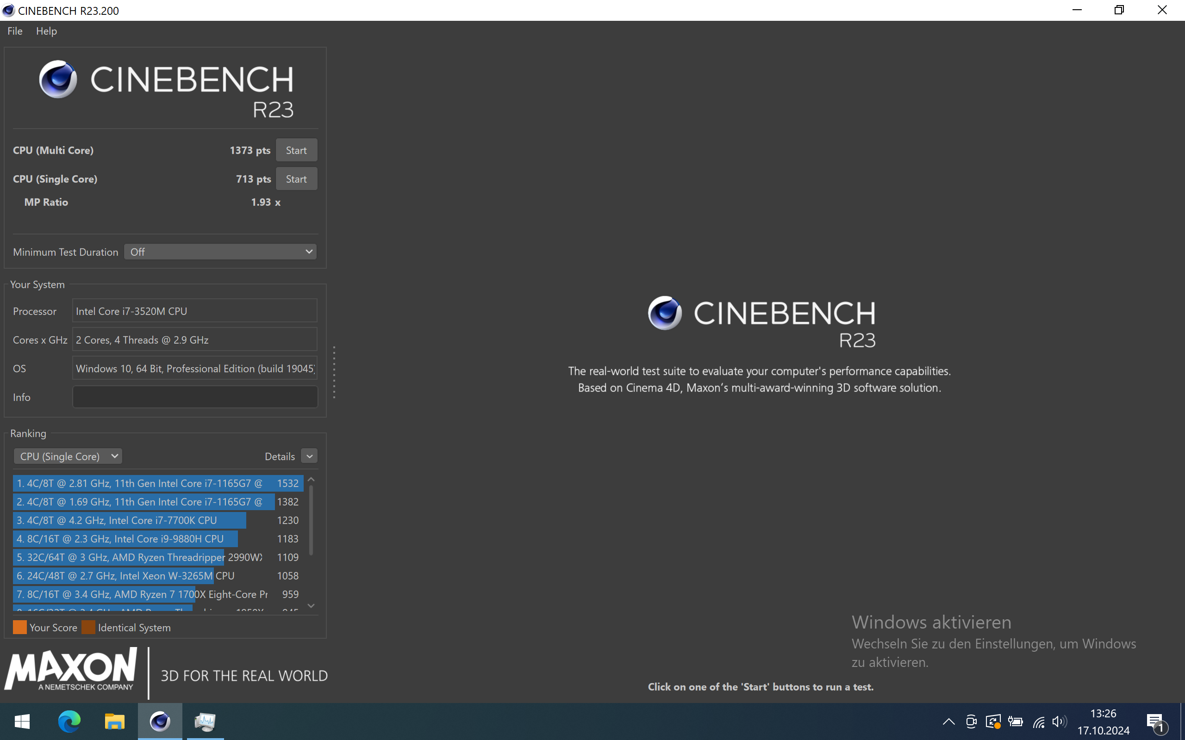The width and height of the screenshot is (1185, 740).
Task: Click the orange Your Score color swatch
Action: (19, 628)
